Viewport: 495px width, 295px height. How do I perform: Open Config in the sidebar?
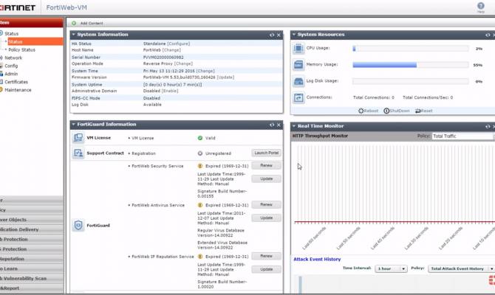click(x=11, y=66)
